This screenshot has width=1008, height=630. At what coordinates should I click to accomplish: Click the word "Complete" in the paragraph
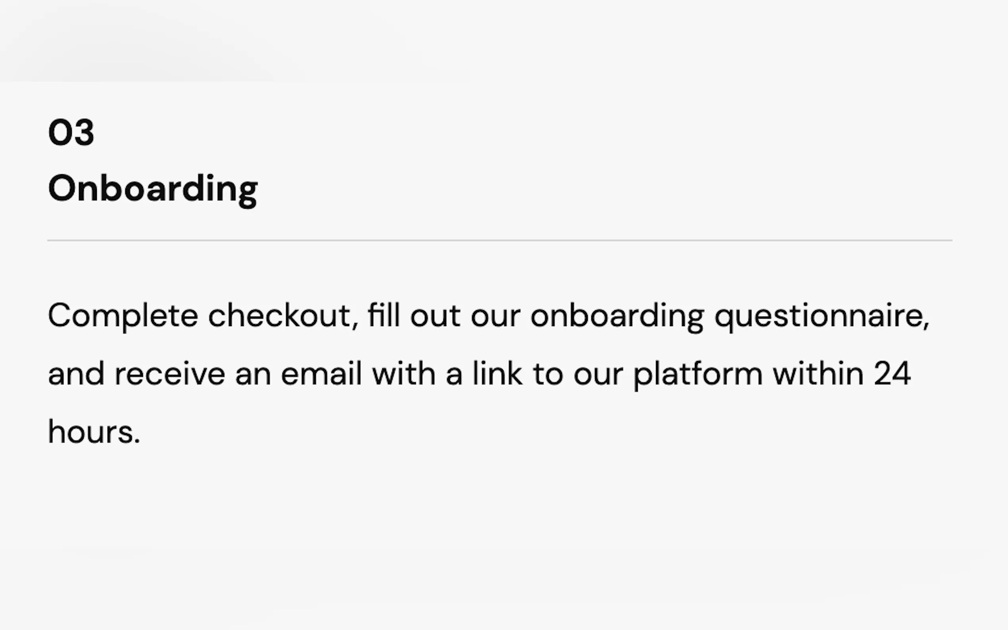(x=123, y=316)
